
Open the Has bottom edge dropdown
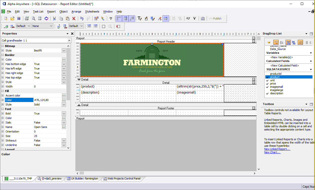click(x=64, y=64)
